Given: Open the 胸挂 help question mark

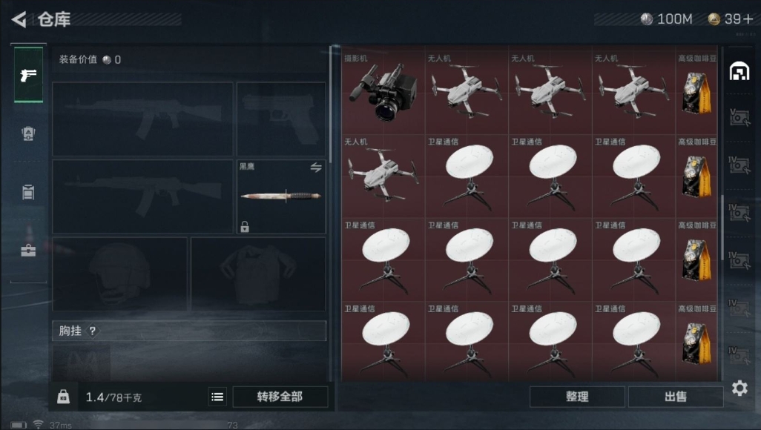Looking at the screenshot, I should coord(92,331).
